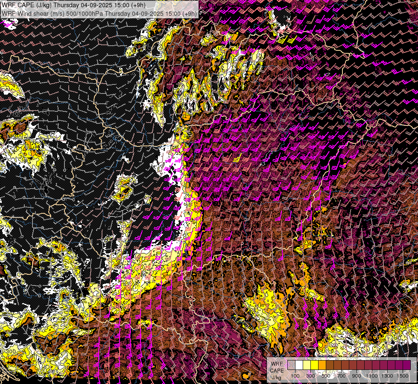Click the deepest purple legend swatch at the far end
This screenshot has width=418, height=384.
coord(407,365)
